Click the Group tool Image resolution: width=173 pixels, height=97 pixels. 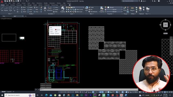[125, 9]
